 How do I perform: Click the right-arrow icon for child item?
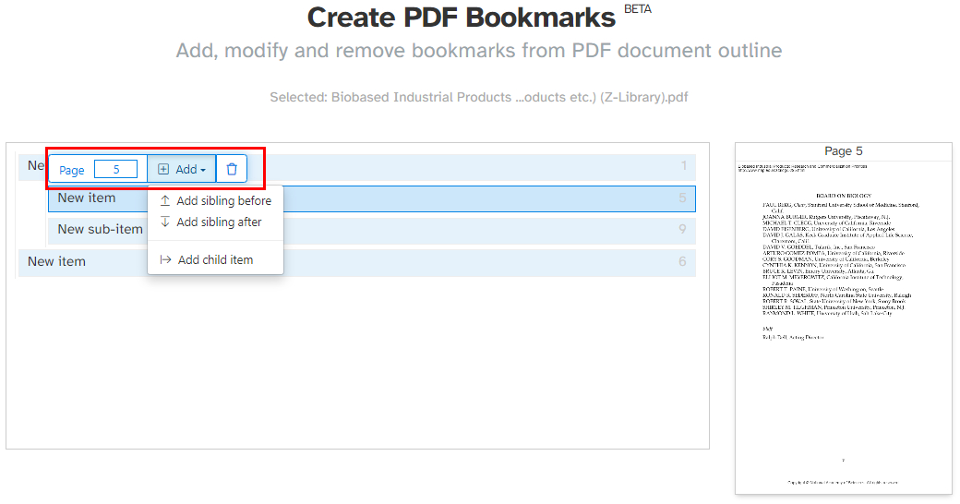165,259
